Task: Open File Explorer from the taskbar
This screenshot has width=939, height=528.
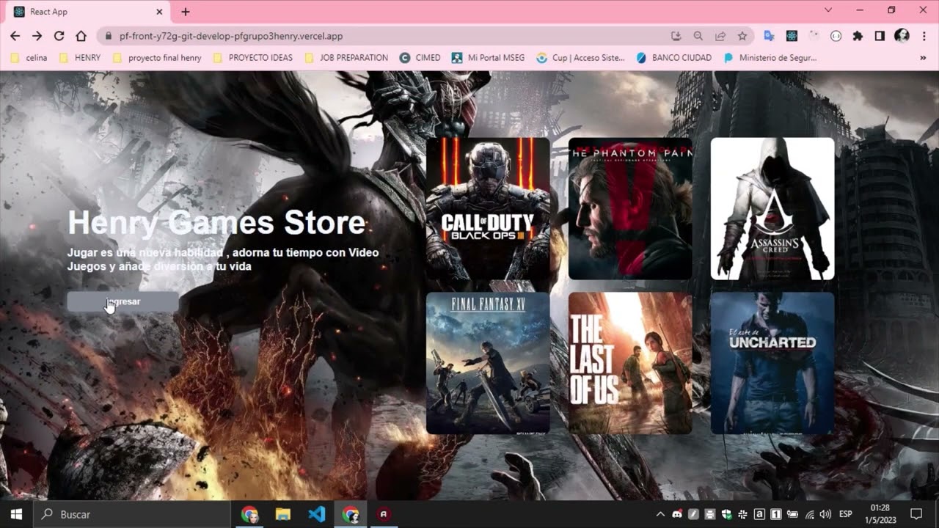Action: (x=283, y=514)
